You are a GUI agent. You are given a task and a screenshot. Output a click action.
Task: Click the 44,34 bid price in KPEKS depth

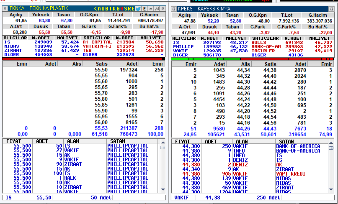[243, 70]
